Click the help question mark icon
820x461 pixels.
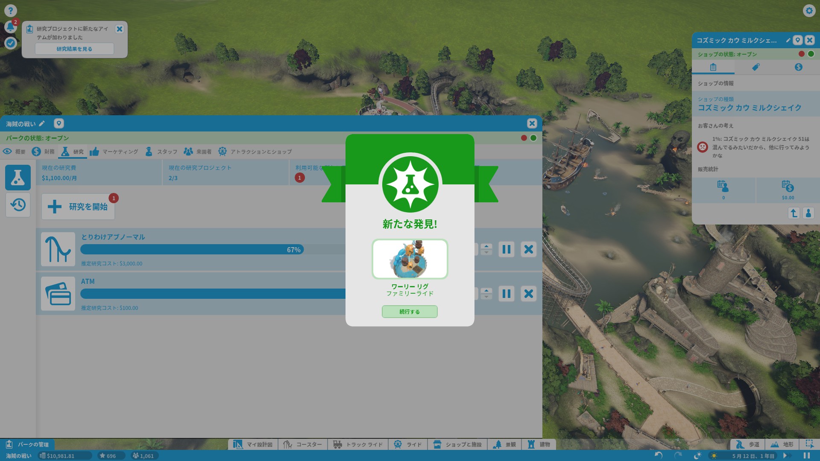coord(10,11)
